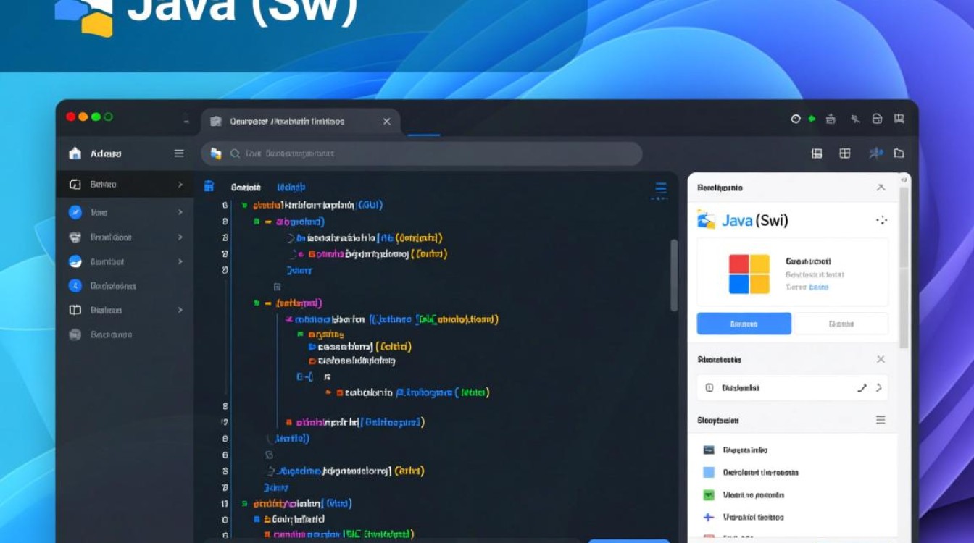Click the folder icon at the toolbar's right end
The width and height of the screenshot is (974, 543).
click(x=899, y=153)
